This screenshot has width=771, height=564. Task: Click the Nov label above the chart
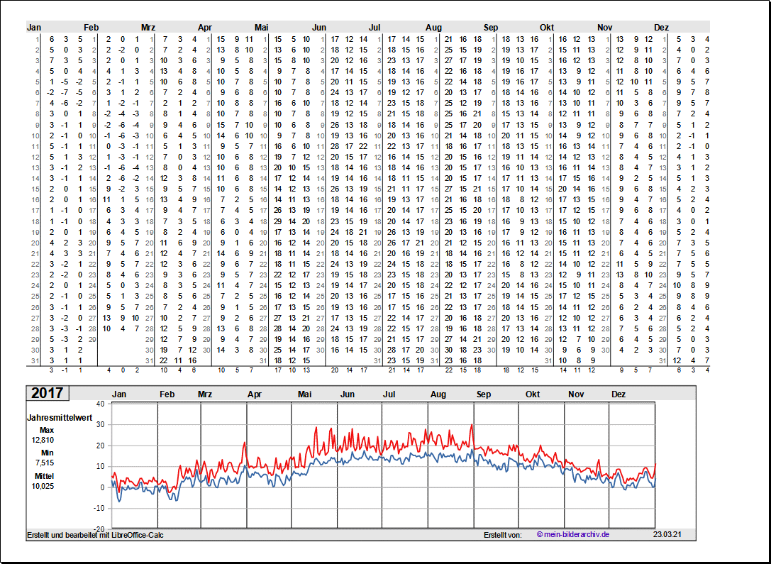[576, 394]
